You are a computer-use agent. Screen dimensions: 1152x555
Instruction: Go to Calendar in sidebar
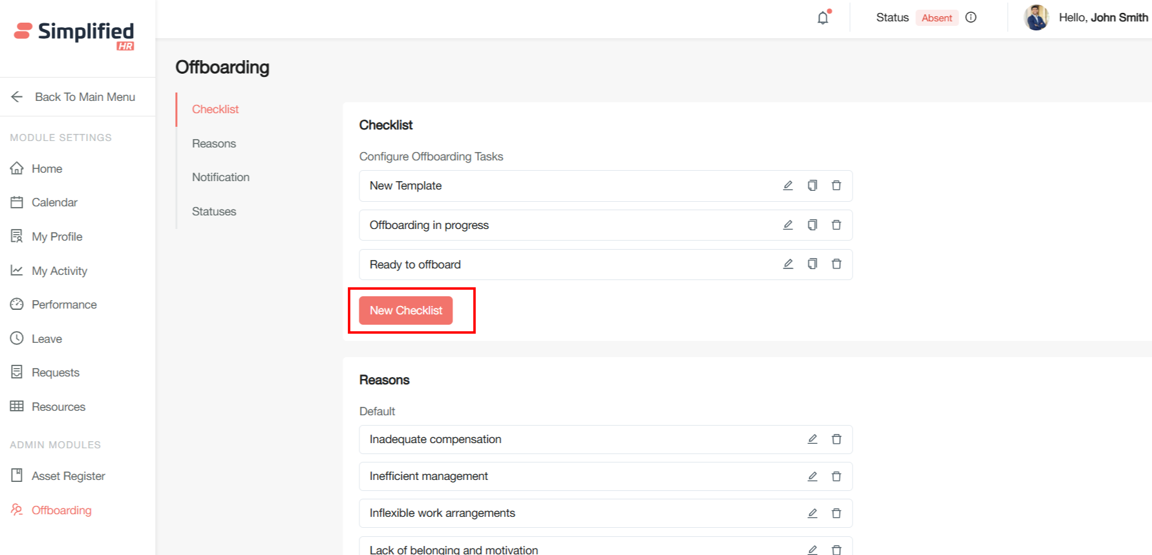click(x=54, y=202)
